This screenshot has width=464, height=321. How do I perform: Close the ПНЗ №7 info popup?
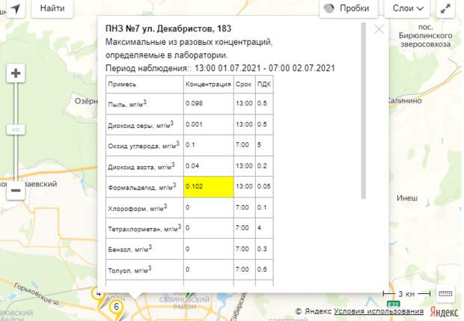coord(379,29)
